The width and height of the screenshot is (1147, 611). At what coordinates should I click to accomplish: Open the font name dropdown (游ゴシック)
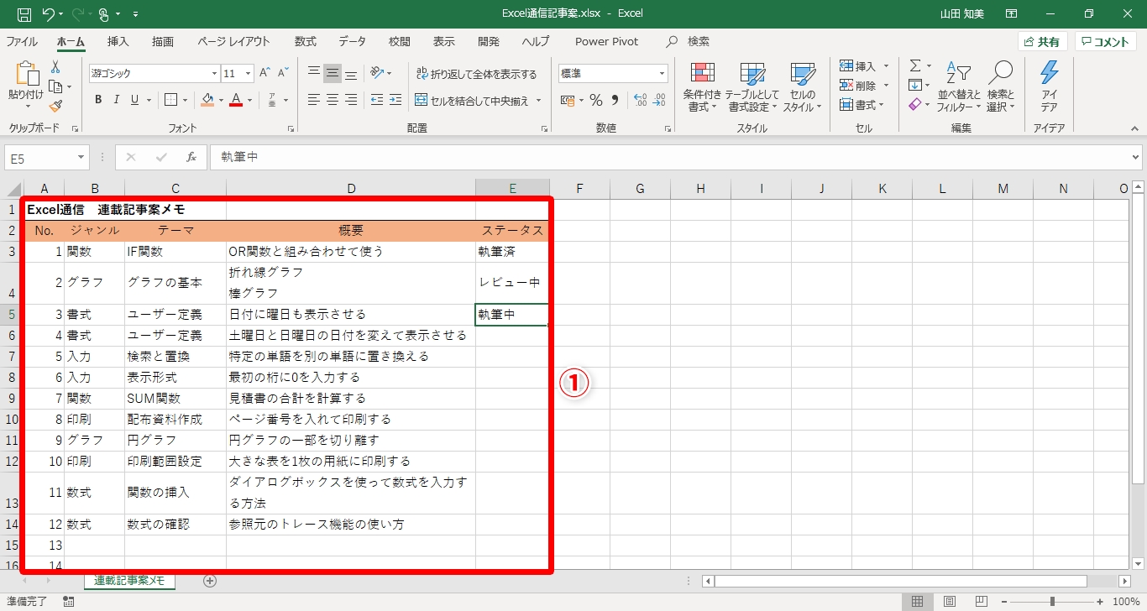click(x=213, y=74)
